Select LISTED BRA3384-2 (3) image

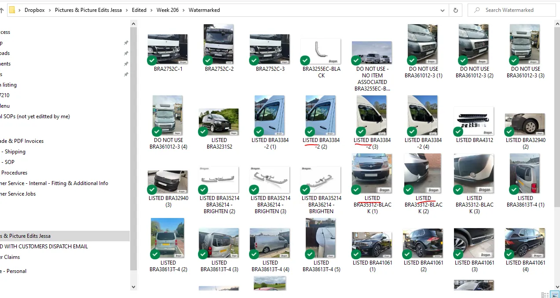click(x=372, y=116)
